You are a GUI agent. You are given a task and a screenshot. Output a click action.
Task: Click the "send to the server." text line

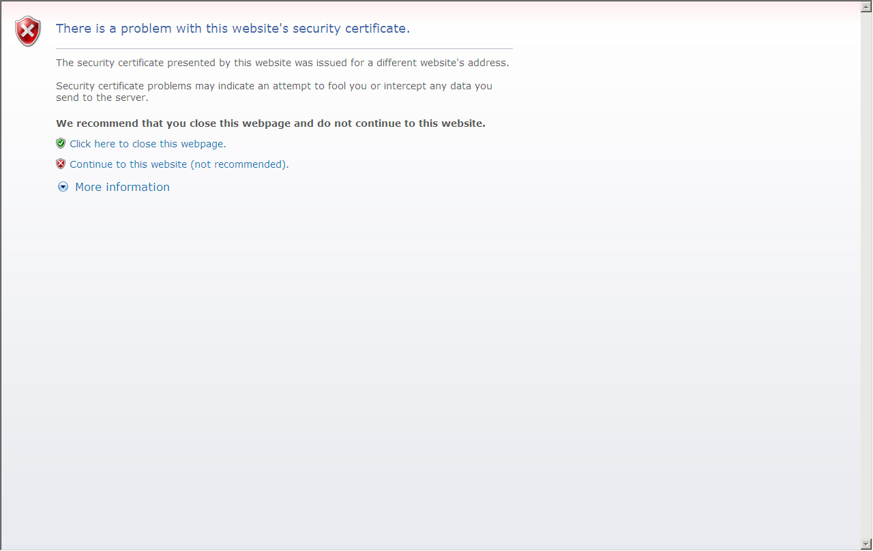coord(102,98)
